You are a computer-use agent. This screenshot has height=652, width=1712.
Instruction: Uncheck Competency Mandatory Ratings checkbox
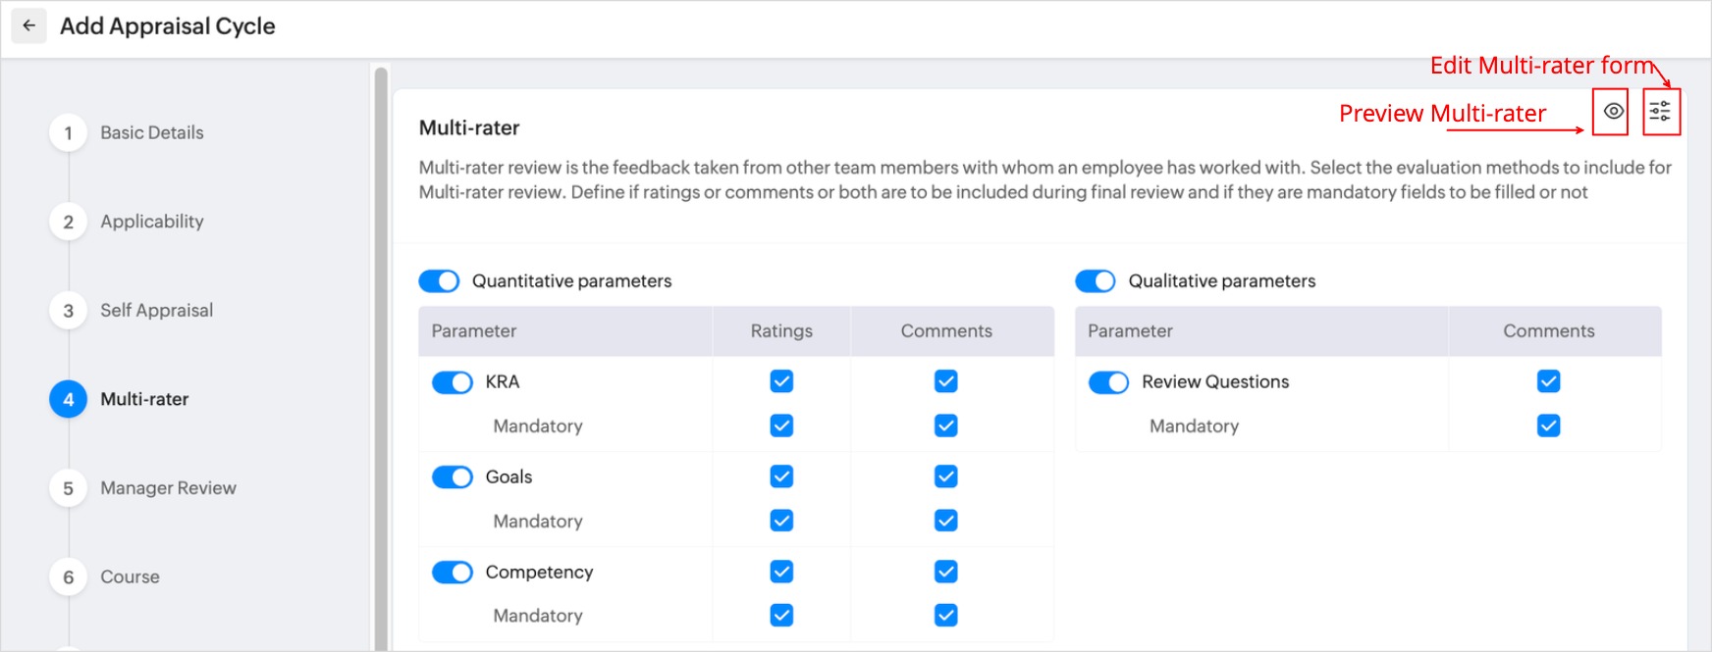point(781,616)
